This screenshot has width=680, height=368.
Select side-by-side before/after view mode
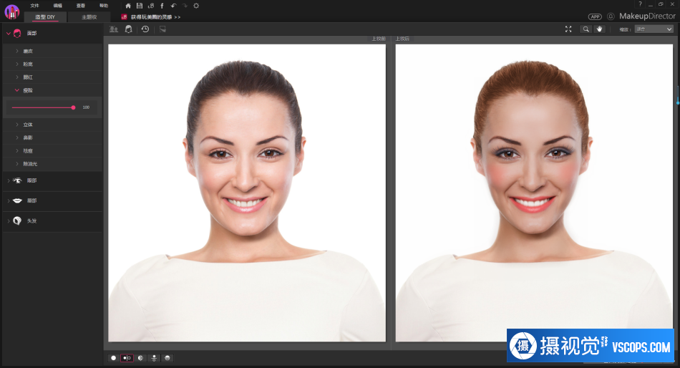click(x=127, y=358)
